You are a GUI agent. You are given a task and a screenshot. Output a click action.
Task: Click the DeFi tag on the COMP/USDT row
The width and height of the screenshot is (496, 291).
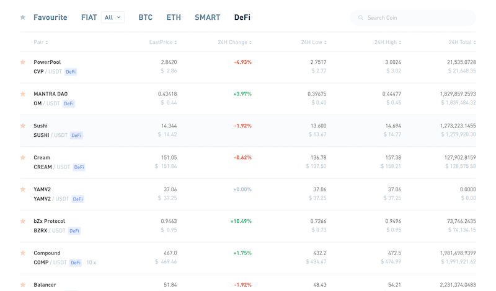[76, 263]
